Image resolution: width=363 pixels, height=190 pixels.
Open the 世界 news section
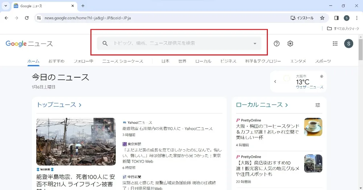[x=182, y=61]
